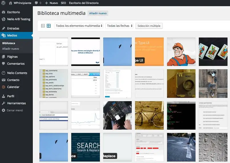Click the Escritorio dashboard icon

click(3, 12)
